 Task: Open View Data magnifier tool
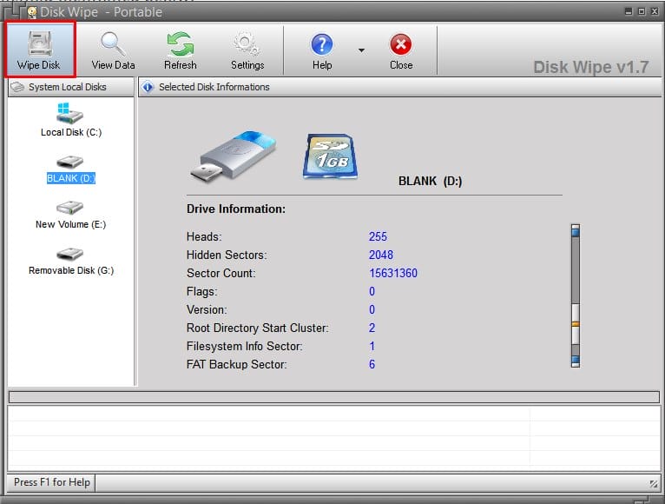pyautogui.click(x=113, y=50)
